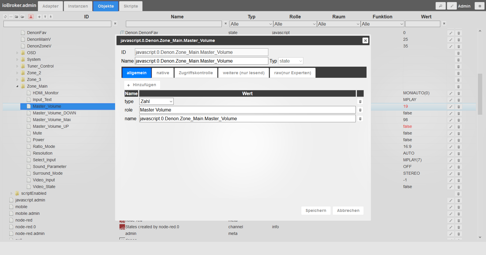Image resolution: width=486 pixels, height=255 pixels.
Task: Click trash icon in the Master_Volume row
Action: click(x=459, y=107)
